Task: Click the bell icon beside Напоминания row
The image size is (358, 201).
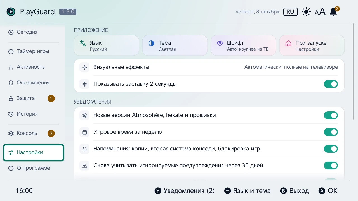Action: click(84, 149)
